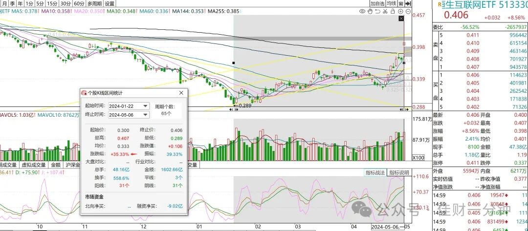The image size is (528, 231).
Task: Toggle the 均线 moving average button
Action: 391,4
